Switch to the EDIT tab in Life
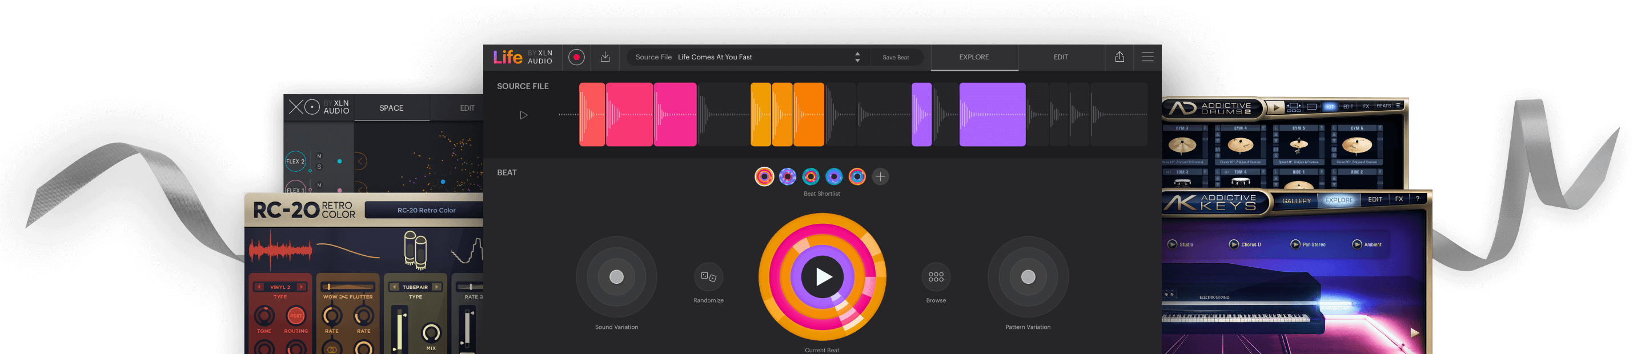Screen dimensions: 1645x354 point(1061,58)
